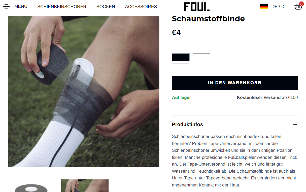Open the Accessoires menu item
Image resolution: width=306 pixels, height=192 pixels.
point(141,7)
